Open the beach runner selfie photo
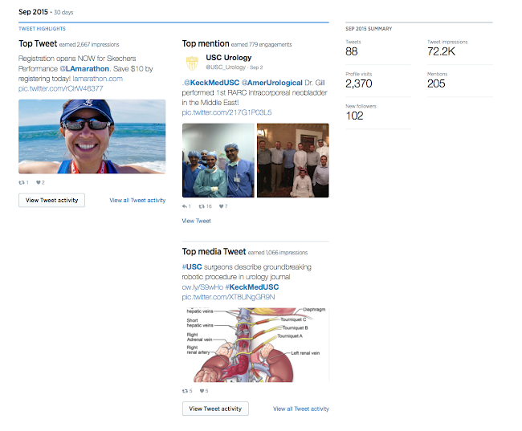Image resolution: width=522 pixels, height=431 pixels. point(92,136)
